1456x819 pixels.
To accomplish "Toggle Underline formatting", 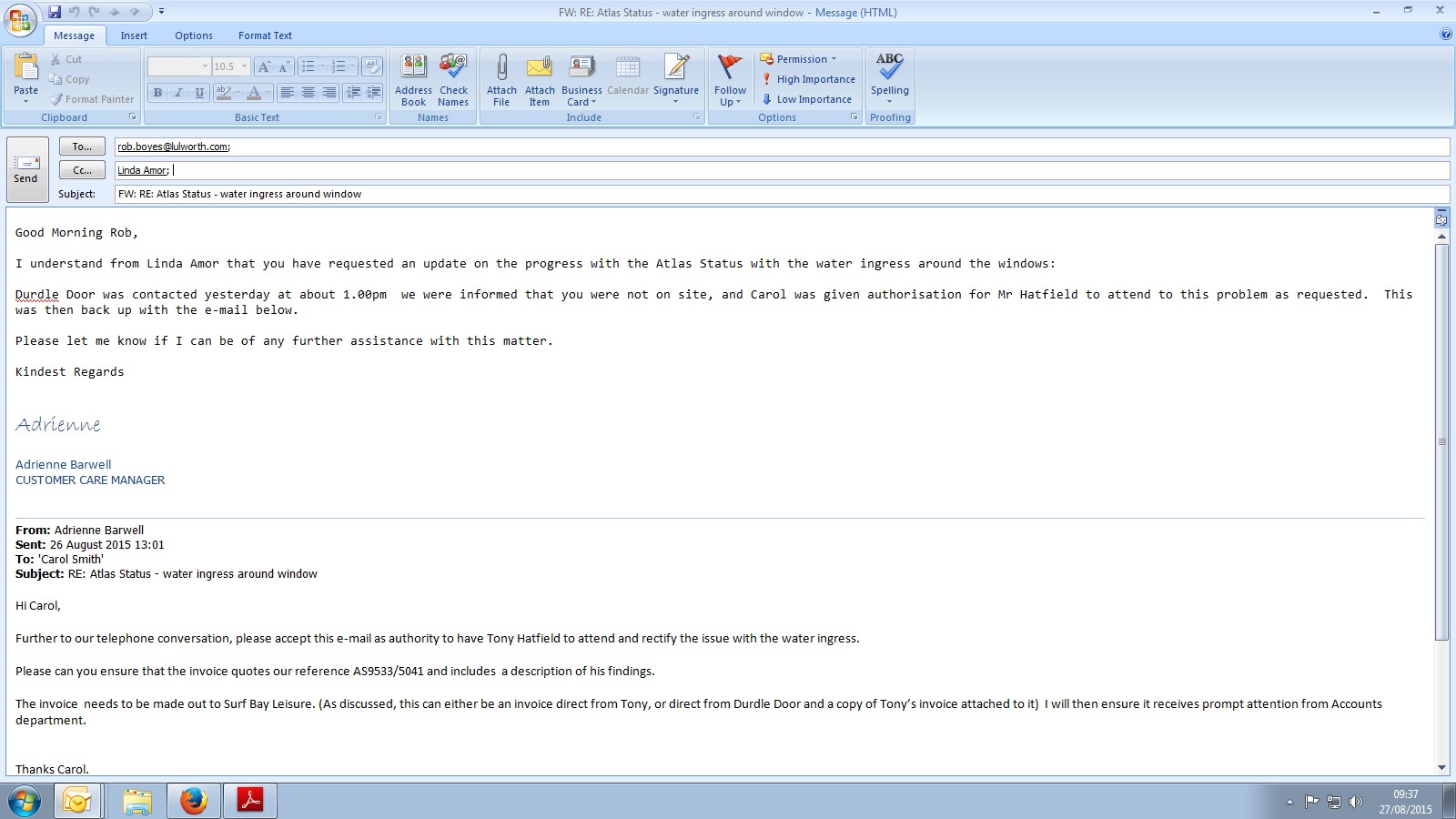I will coord(199,92).
